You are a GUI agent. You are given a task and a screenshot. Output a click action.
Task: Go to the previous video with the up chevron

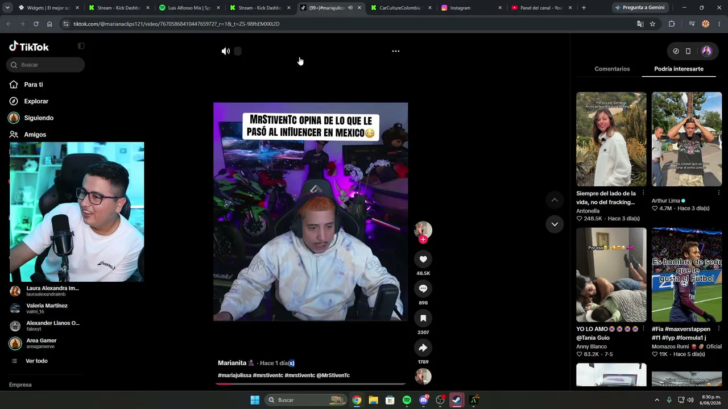click(555, 200)
